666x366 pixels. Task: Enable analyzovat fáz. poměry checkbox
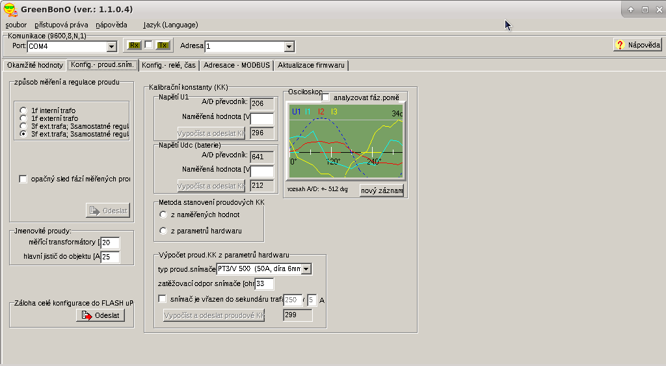326,97
